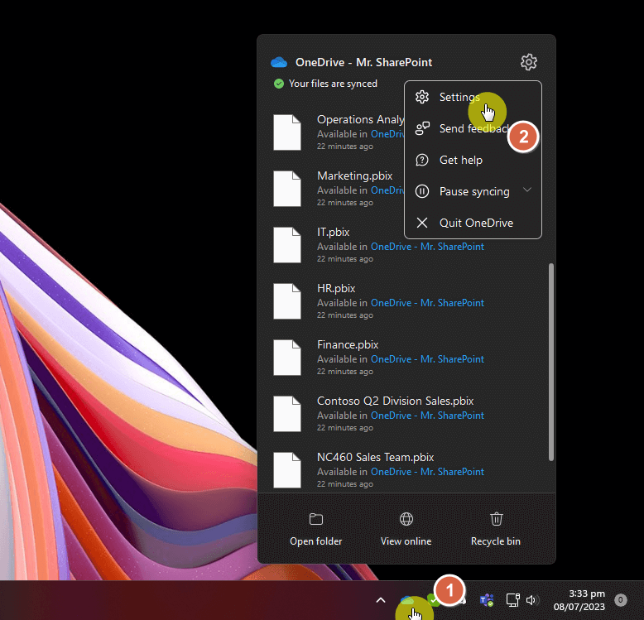Click the Open folder icon

click(x=316, y=519)
